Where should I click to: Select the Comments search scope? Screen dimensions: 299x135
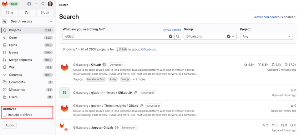[x=28, y=82]
